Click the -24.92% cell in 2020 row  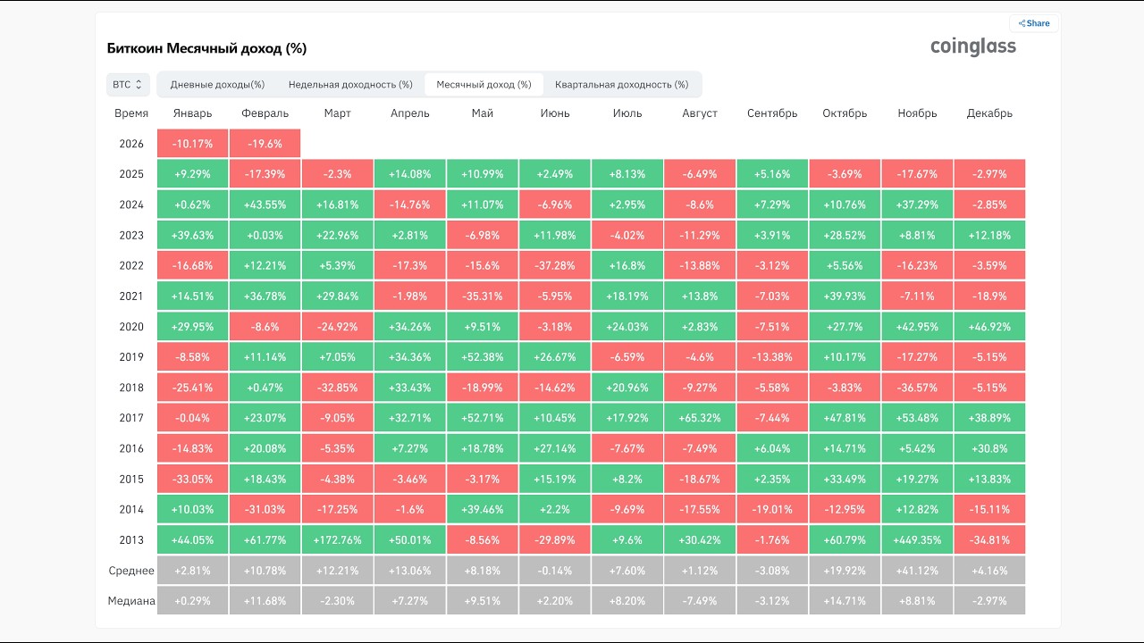click(337, 327)
